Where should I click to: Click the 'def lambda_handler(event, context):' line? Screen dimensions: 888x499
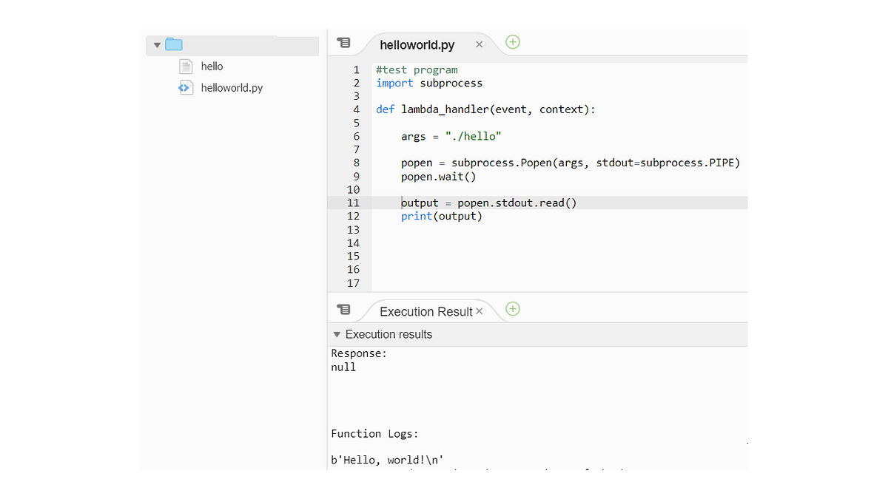pyautogui.click(x=485, y=109)
